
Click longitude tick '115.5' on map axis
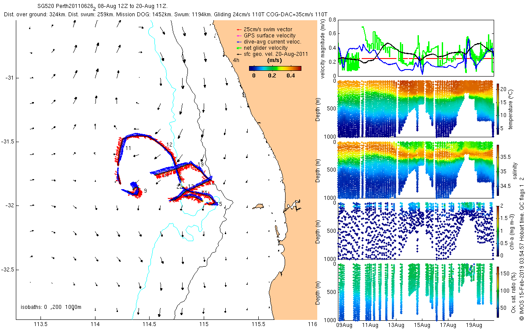(x=258, y=325)
